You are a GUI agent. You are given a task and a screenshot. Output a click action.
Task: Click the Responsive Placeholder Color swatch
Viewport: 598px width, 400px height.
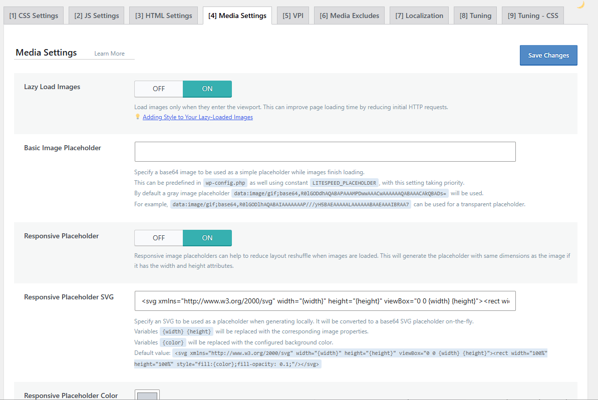(x=147, y=395)
